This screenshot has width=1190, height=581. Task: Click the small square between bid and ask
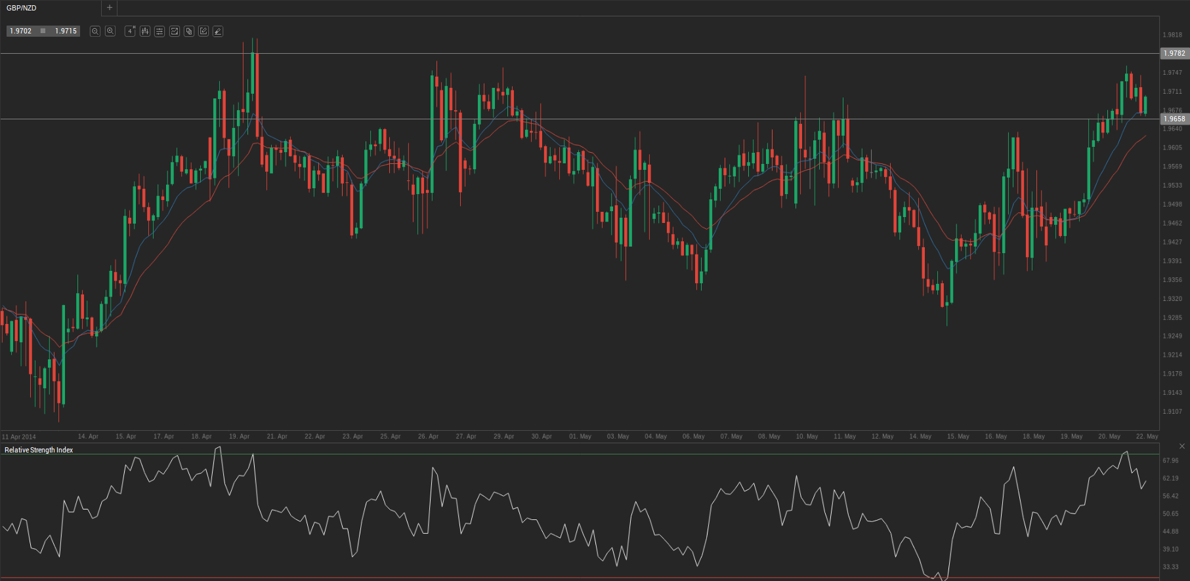tap(43, 31)
